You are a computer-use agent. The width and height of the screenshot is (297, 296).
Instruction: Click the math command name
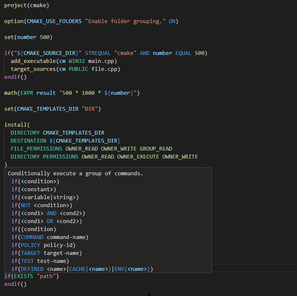click(x=10, y=93)
